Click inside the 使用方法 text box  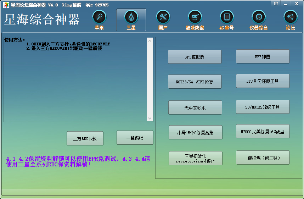pos(75,79)
